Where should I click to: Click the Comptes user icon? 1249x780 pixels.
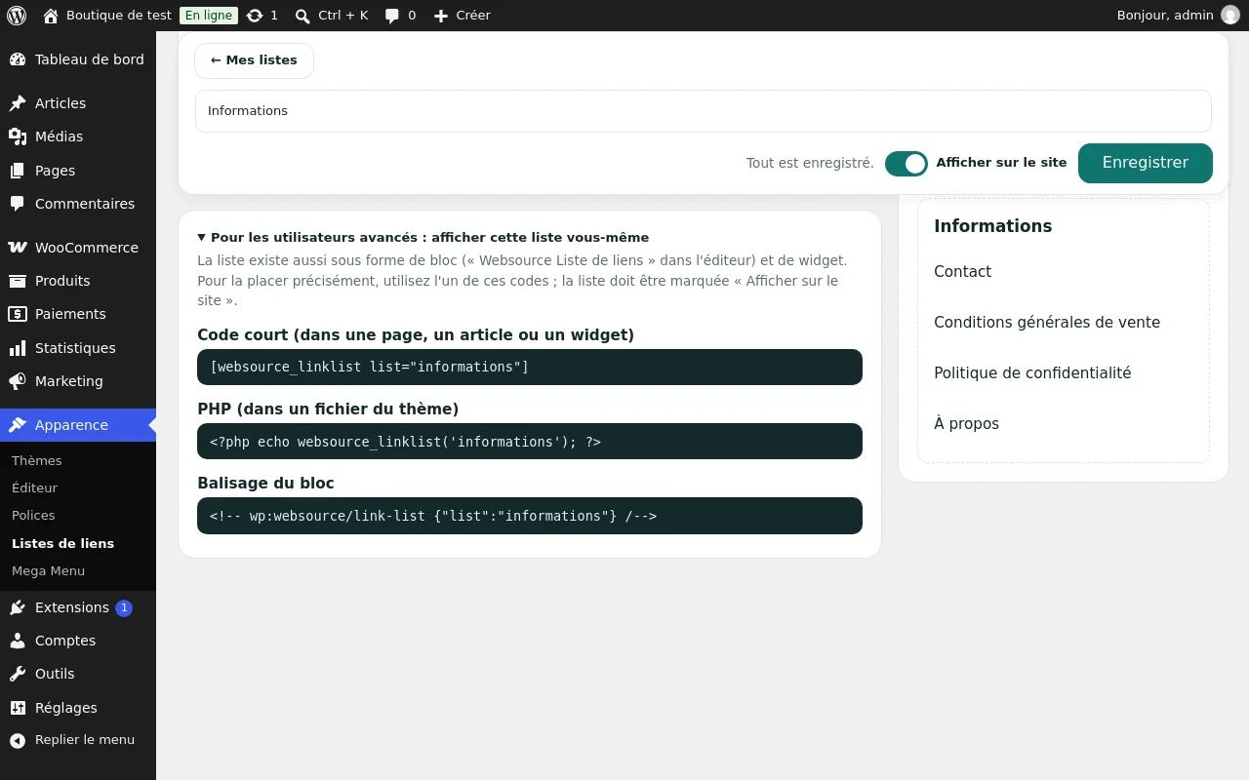18,641
